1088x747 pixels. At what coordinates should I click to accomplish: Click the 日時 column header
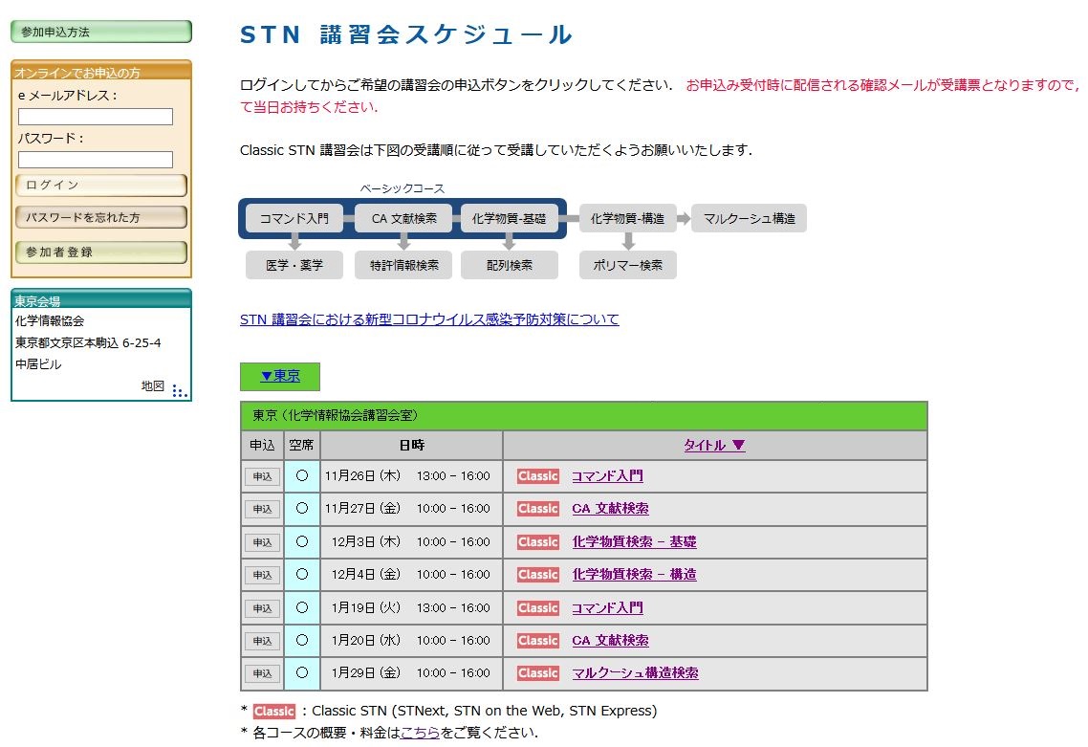tap(411, 445)
